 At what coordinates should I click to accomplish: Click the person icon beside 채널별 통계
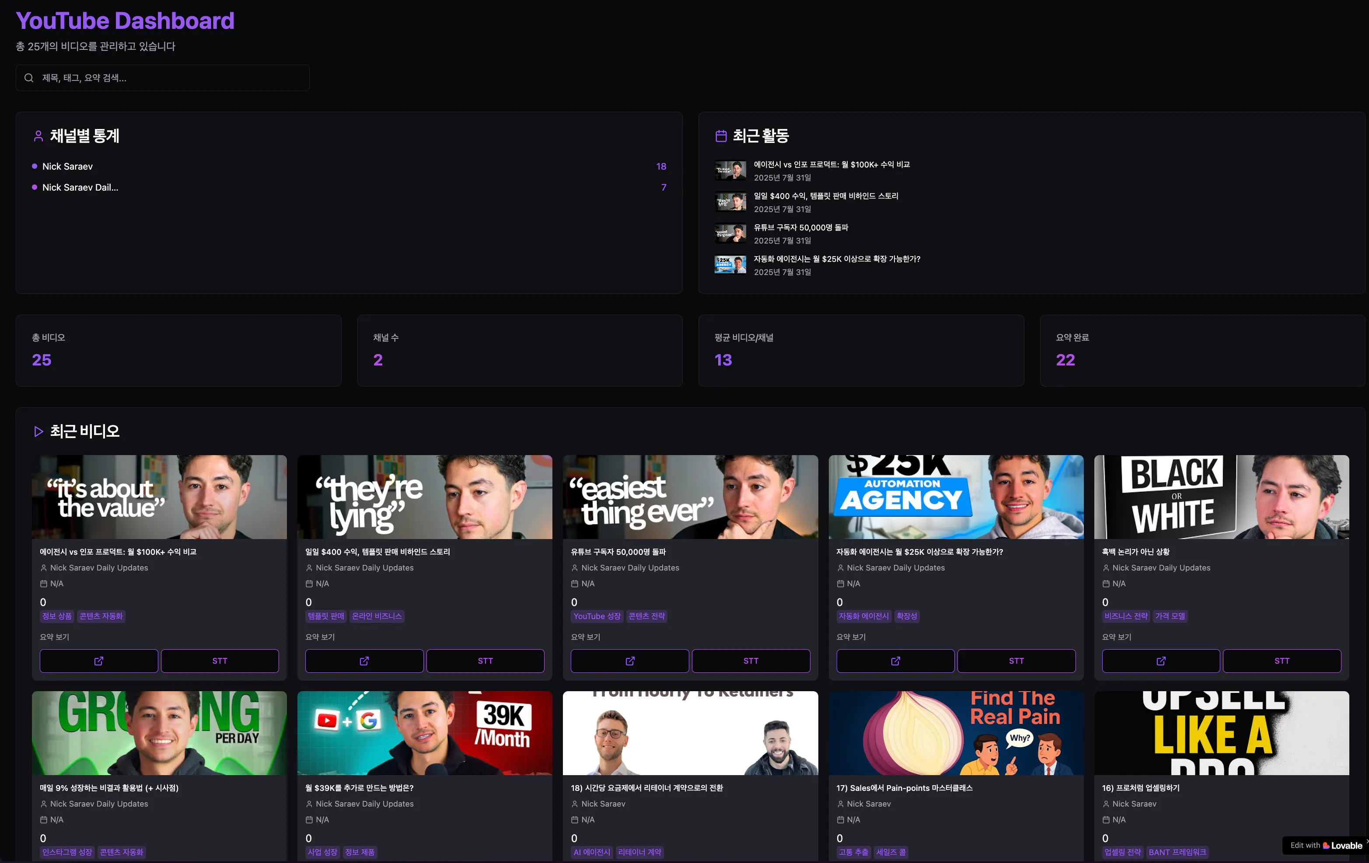[x=38, y=136]
